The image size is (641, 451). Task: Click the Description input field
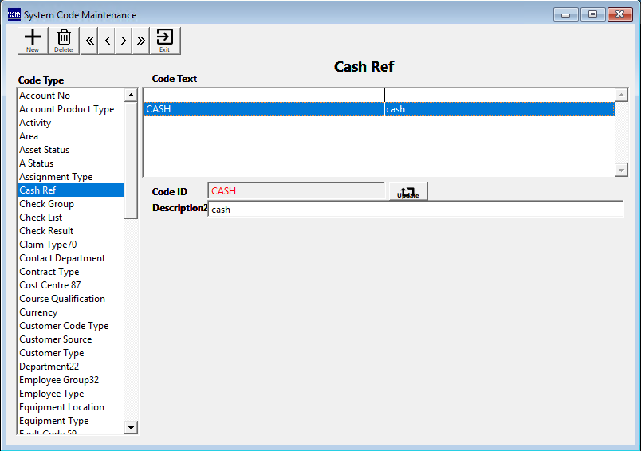415,210
